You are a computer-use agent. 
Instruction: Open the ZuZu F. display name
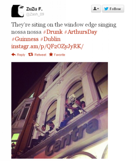[34, 9]
